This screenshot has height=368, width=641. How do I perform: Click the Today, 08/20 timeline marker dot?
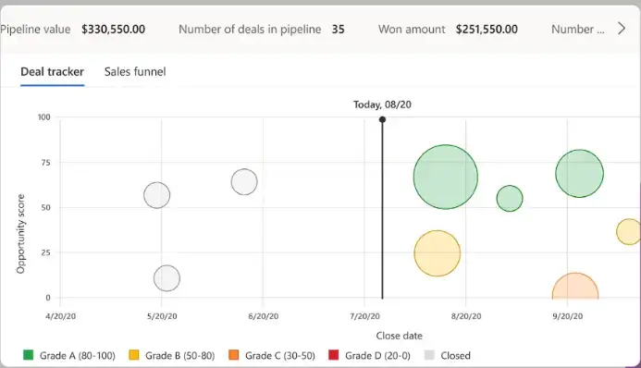point(382,119)
